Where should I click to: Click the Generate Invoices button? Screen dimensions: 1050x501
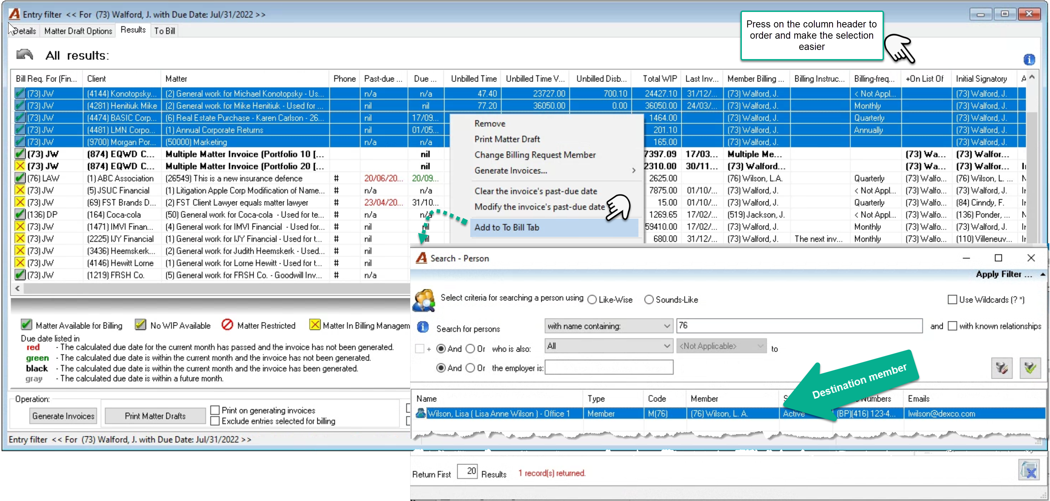tap(63, 416)
